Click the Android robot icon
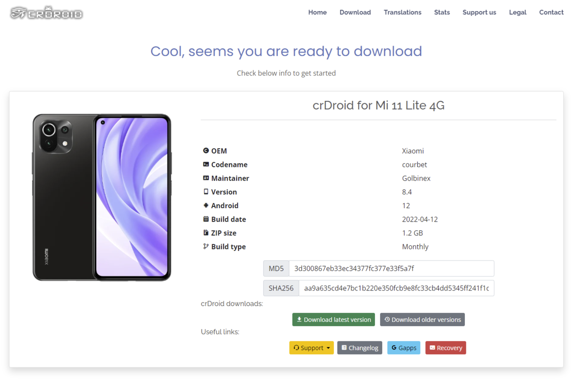Image resolution: width=571 pixels, height=386 pixels. [x=206, y=206]
